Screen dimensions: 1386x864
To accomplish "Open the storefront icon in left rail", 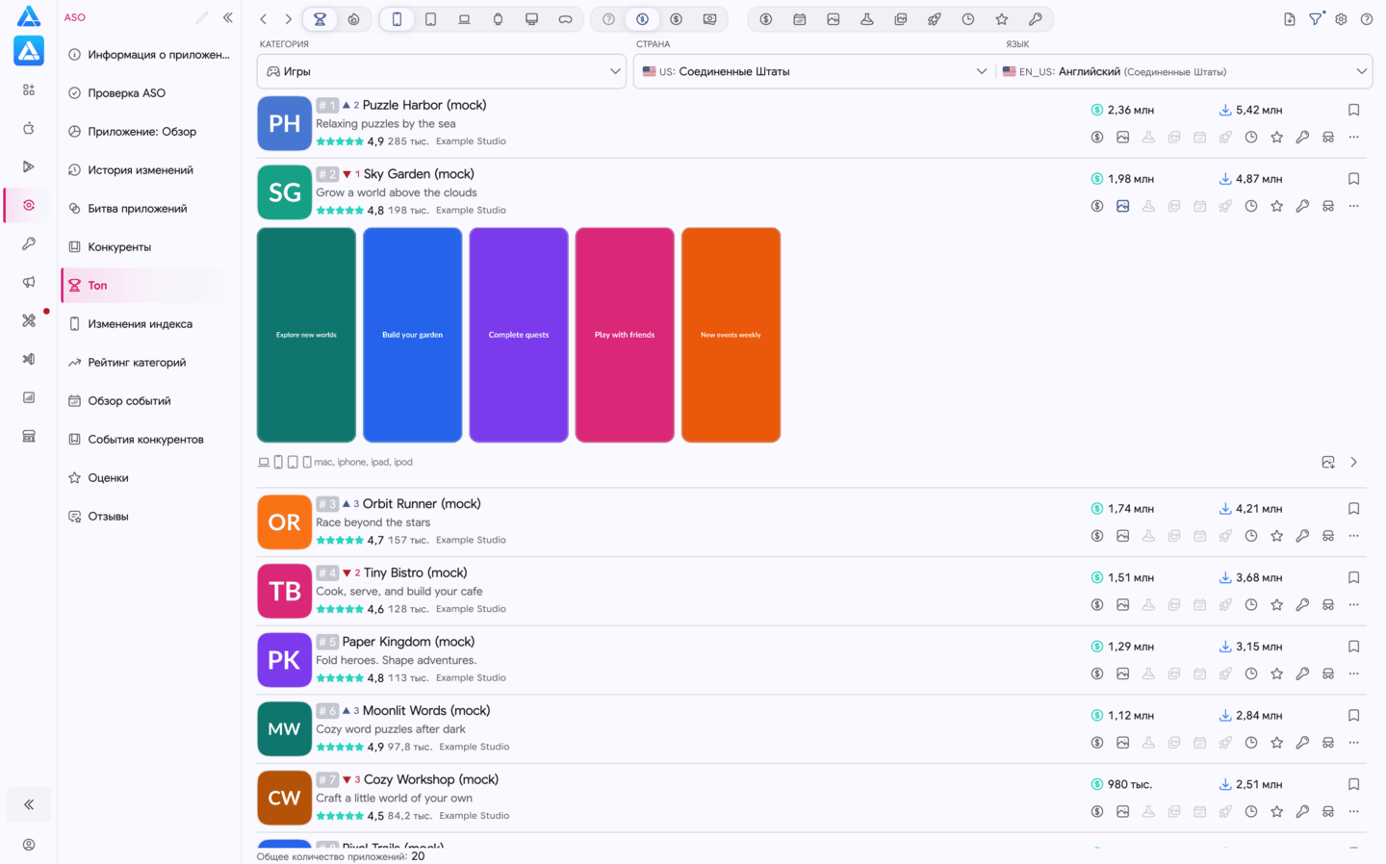I will [x=29, y=436].
